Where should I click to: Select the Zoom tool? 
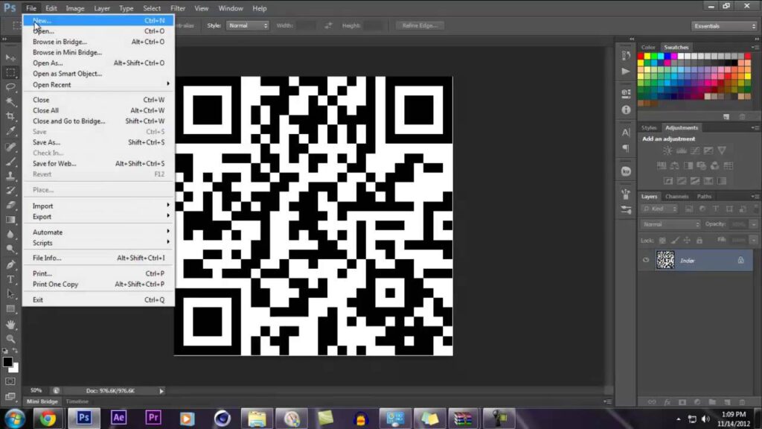pyautogui.click(x=10, y=339)
